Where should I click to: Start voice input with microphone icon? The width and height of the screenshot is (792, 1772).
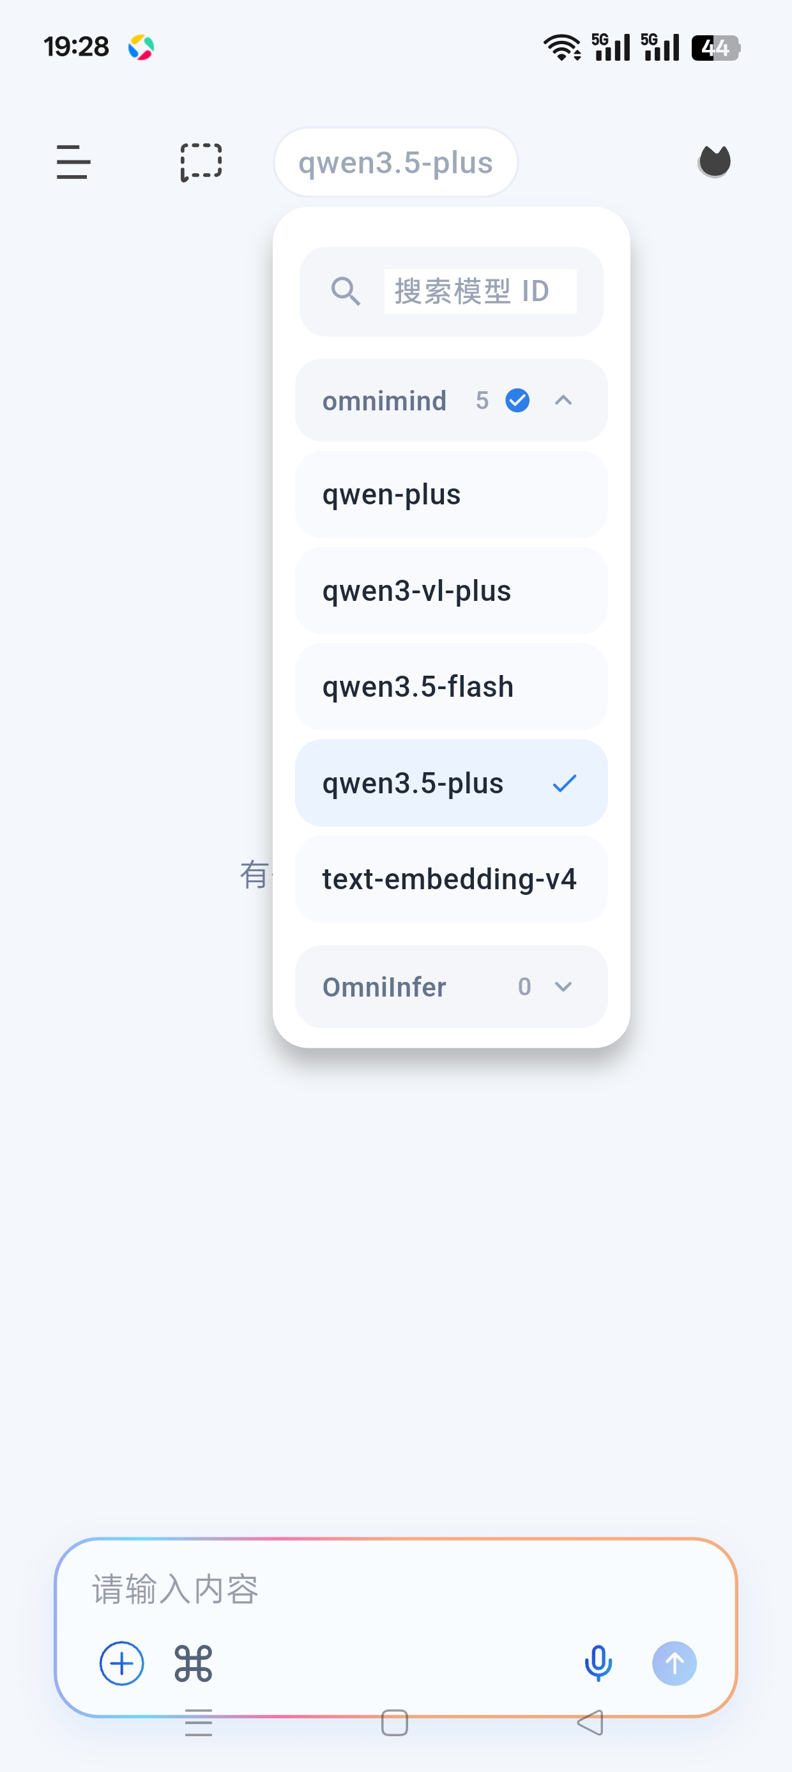(598, 1663)
